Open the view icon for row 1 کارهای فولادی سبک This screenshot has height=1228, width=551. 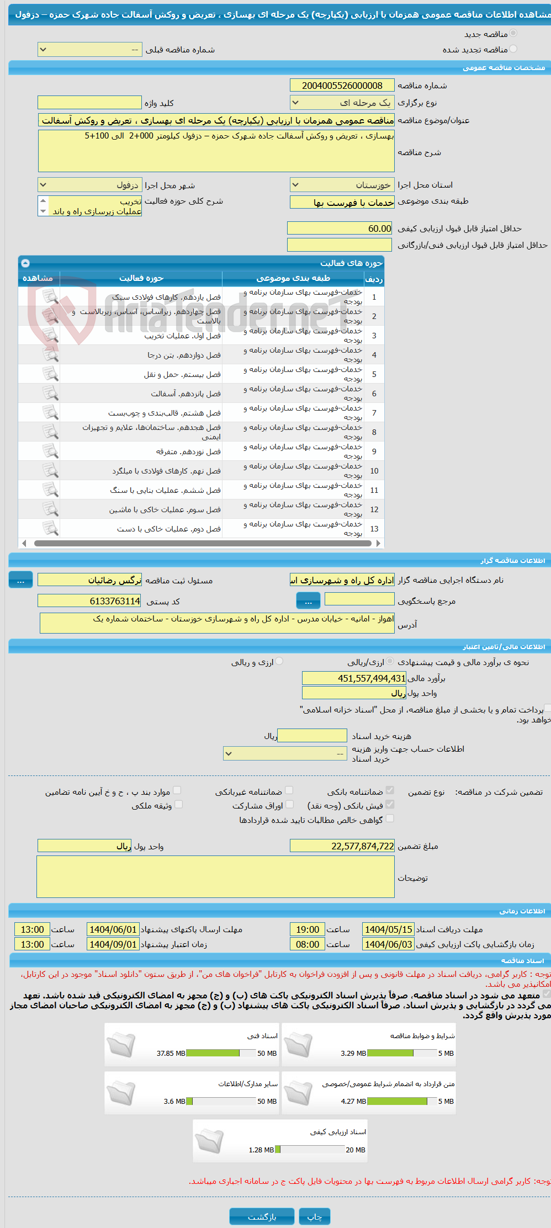click(x=50, y=297)
